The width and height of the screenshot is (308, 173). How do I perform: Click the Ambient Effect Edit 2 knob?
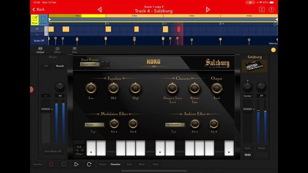[214, 124]
